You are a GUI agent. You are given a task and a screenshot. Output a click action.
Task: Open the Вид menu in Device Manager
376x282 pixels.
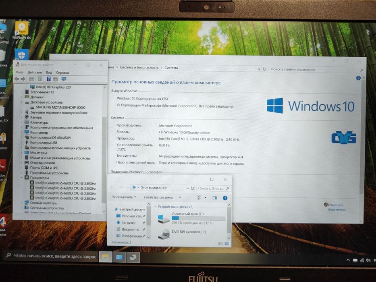(x=49, y=73)
